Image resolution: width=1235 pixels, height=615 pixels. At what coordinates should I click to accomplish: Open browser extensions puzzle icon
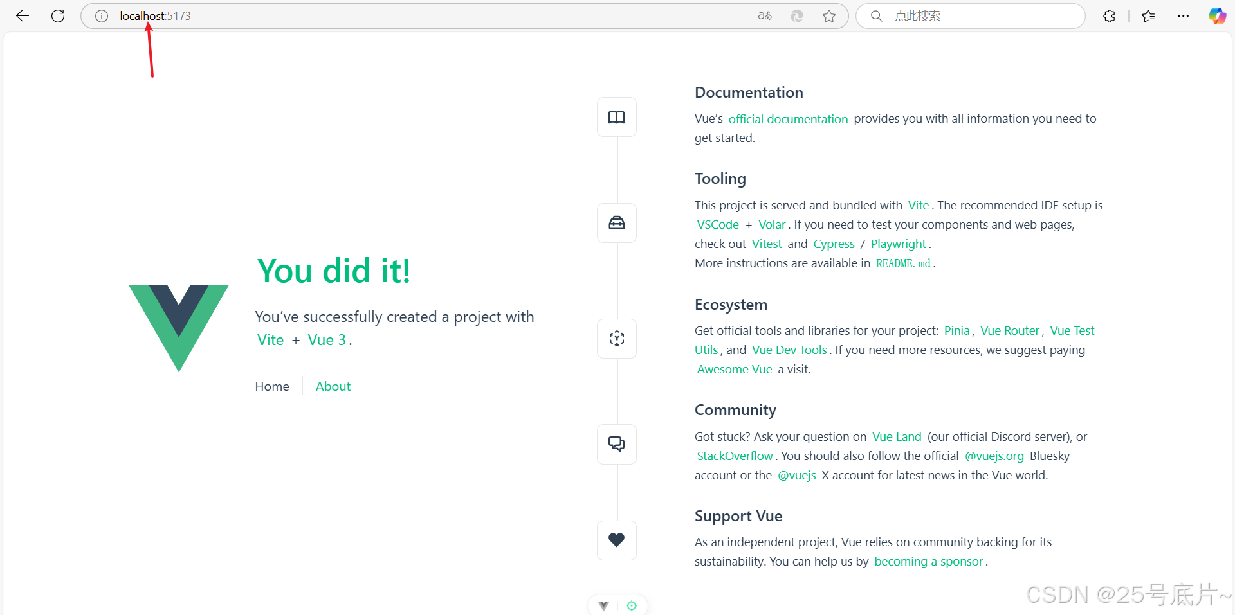(1109, 16)
